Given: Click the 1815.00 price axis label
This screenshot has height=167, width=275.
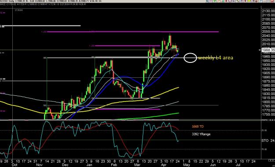Looking at the screenshot, I should 268,98.
